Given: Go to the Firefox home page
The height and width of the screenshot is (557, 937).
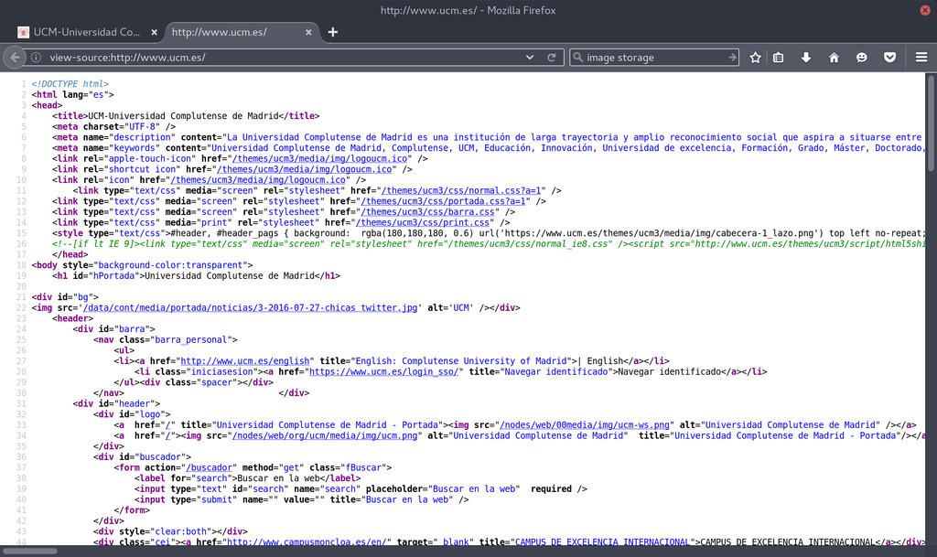Looking at the screenshot, I should pyautogui.click(x=834, y=58).
